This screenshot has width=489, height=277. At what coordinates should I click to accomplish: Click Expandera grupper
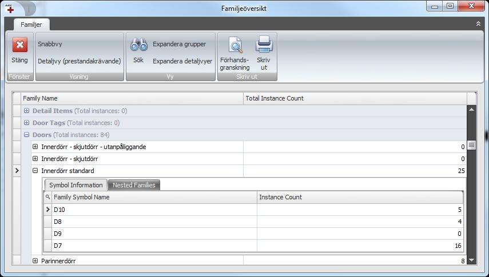click(180, 44)
